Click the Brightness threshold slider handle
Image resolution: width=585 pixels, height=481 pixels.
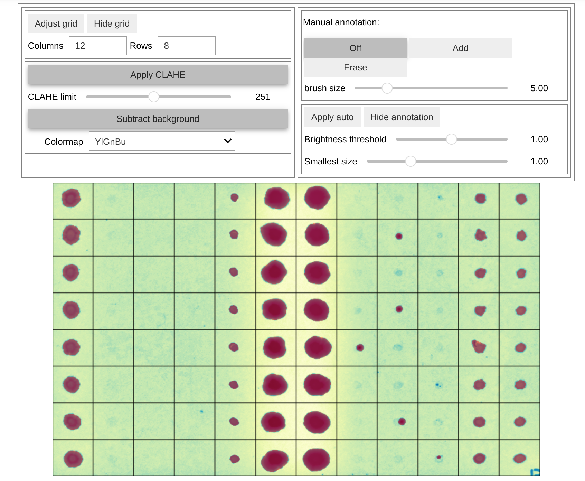coord(451,139)
